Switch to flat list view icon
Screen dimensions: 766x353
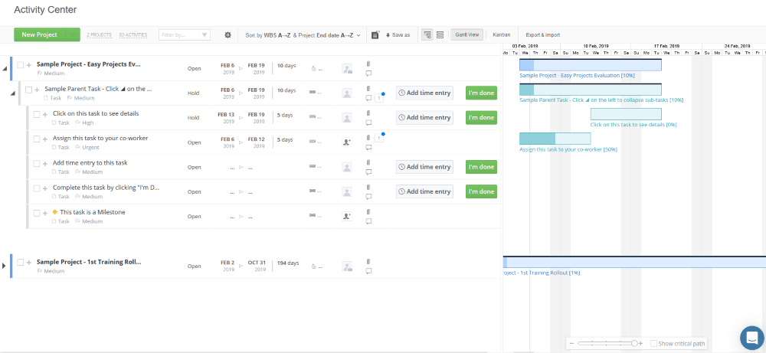440,35
